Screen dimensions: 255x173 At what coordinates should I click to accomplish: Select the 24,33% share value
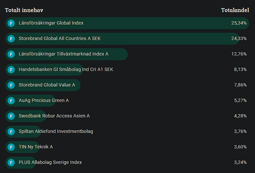[239, 38]
